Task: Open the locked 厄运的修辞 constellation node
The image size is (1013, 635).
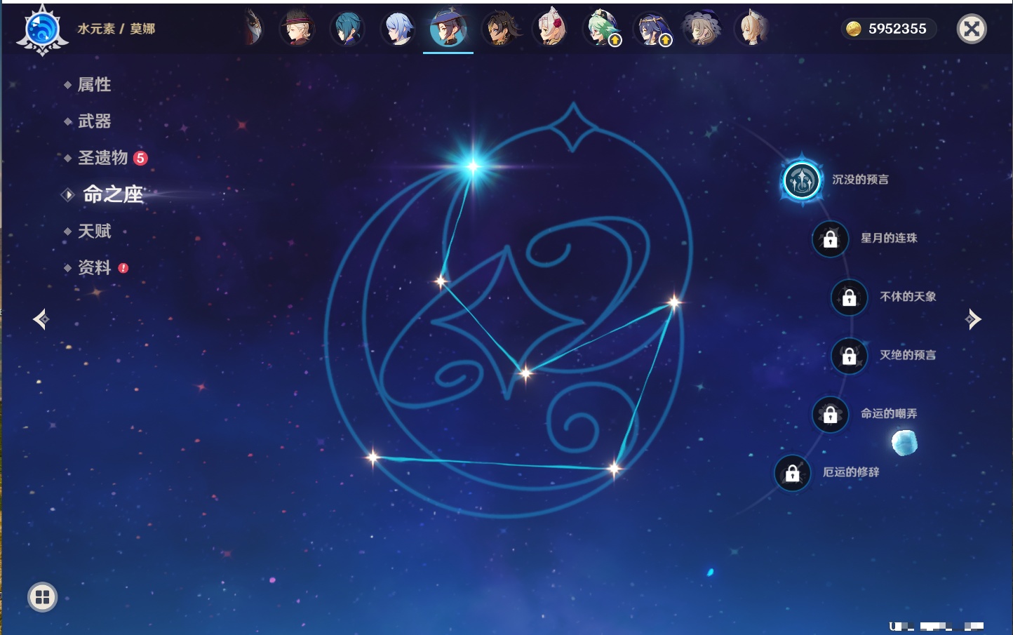Action: [793, 472]
